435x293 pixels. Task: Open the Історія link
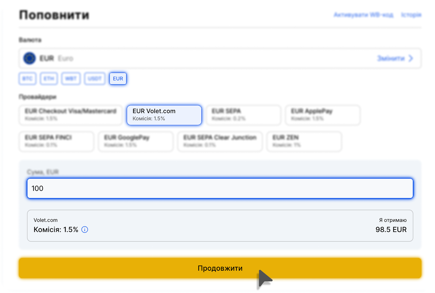pyautogui.click(x=411, y=15)
